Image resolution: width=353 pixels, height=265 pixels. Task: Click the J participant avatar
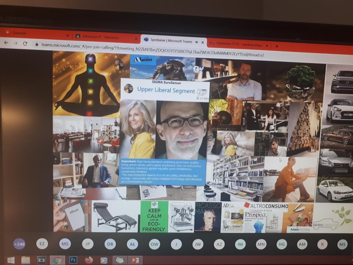(x=176, y=244)
